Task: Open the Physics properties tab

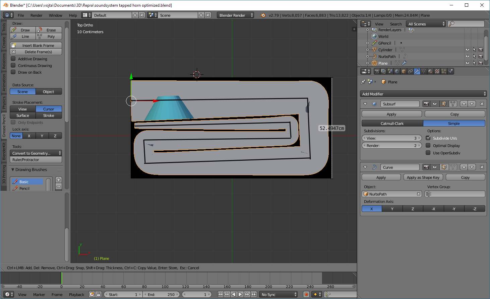Action: pyautogui.click(x=450, y=71)
